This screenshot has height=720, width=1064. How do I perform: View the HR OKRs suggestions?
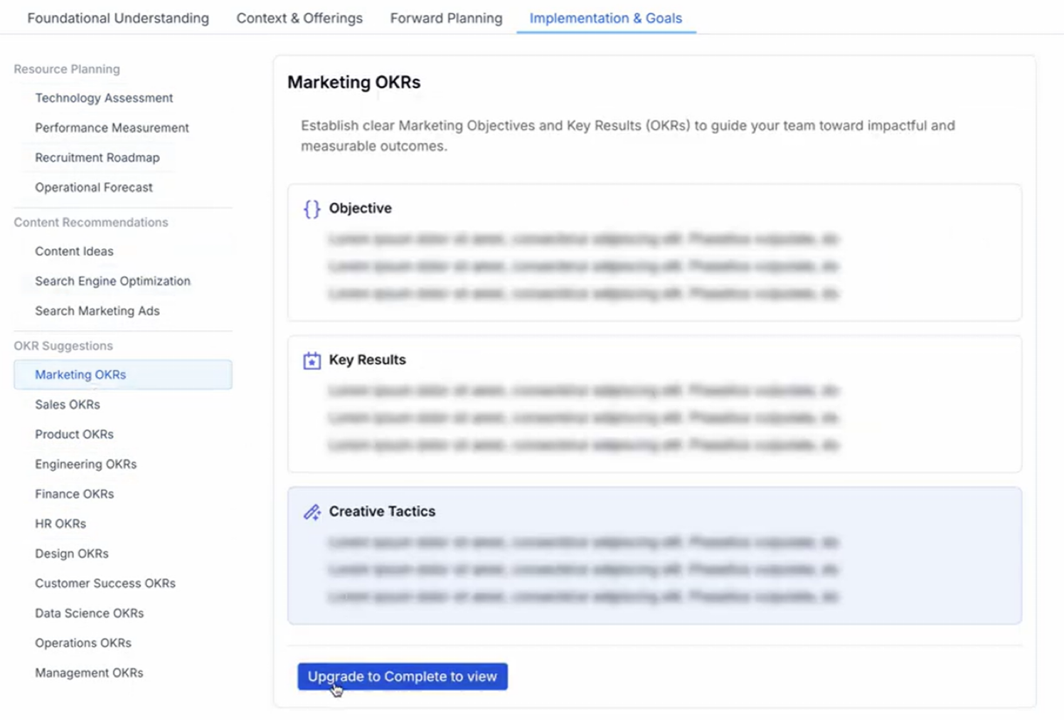click(60, 524)
